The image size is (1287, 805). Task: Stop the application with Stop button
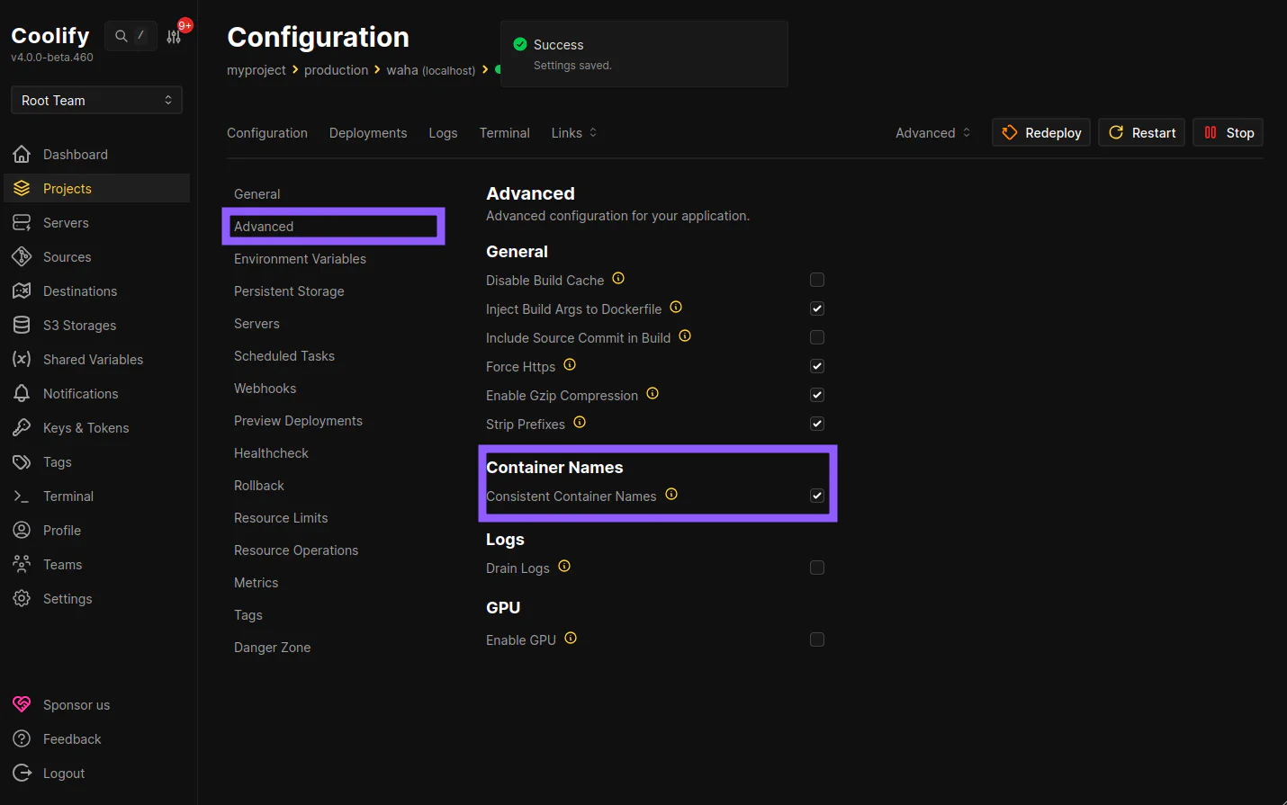pyautogui.click(x=1228, y=133)
